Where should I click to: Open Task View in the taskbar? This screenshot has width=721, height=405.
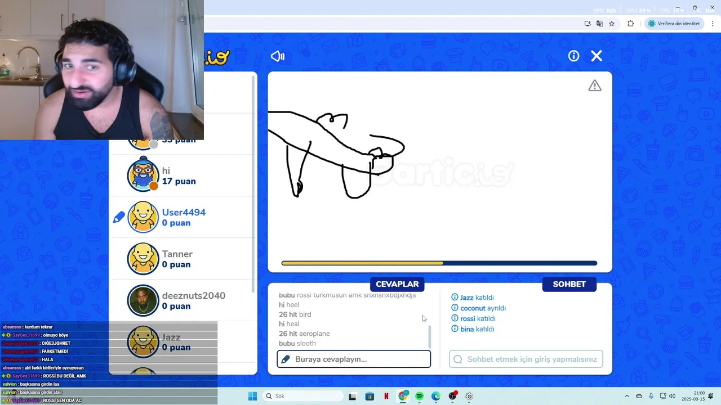click(352, 396)
